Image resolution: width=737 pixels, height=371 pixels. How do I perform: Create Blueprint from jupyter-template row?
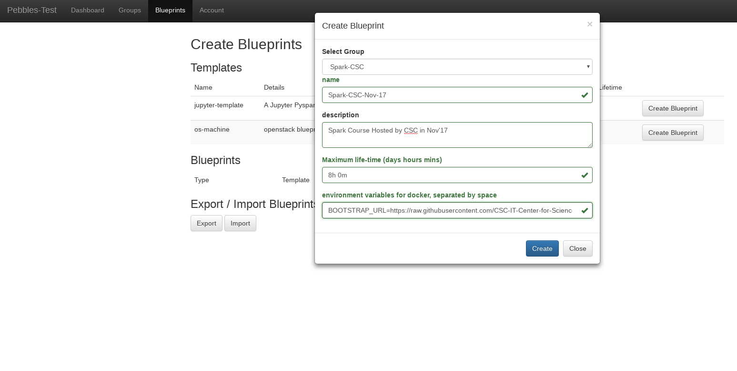pyautogui.click(x=673, y=108)
